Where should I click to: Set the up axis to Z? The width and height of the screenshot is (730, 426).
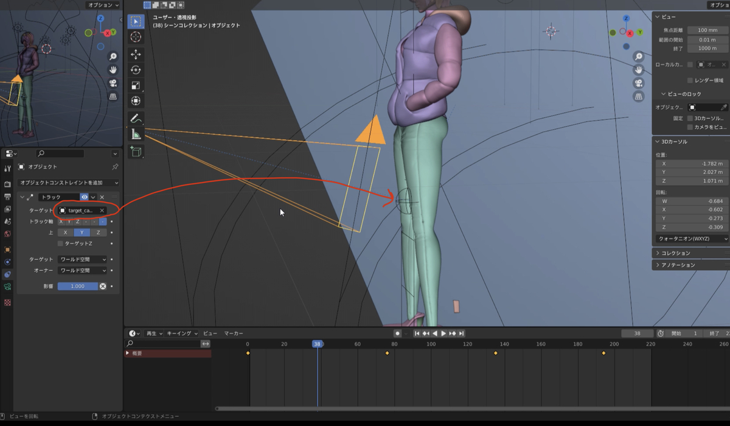pyautogui.click(x=99, y=232)
